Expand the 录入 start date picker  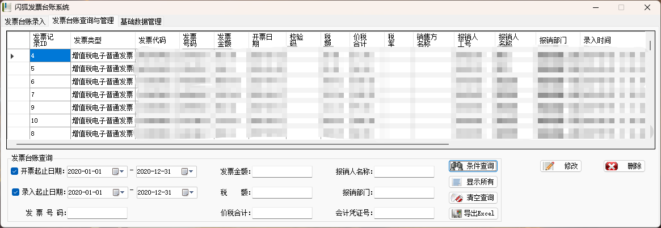[x=119, y=192]
